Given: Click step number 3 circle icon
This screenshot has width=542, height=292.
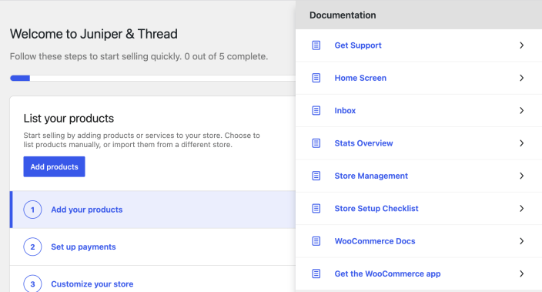Looking at the screenshot, I should coord(32,284).
